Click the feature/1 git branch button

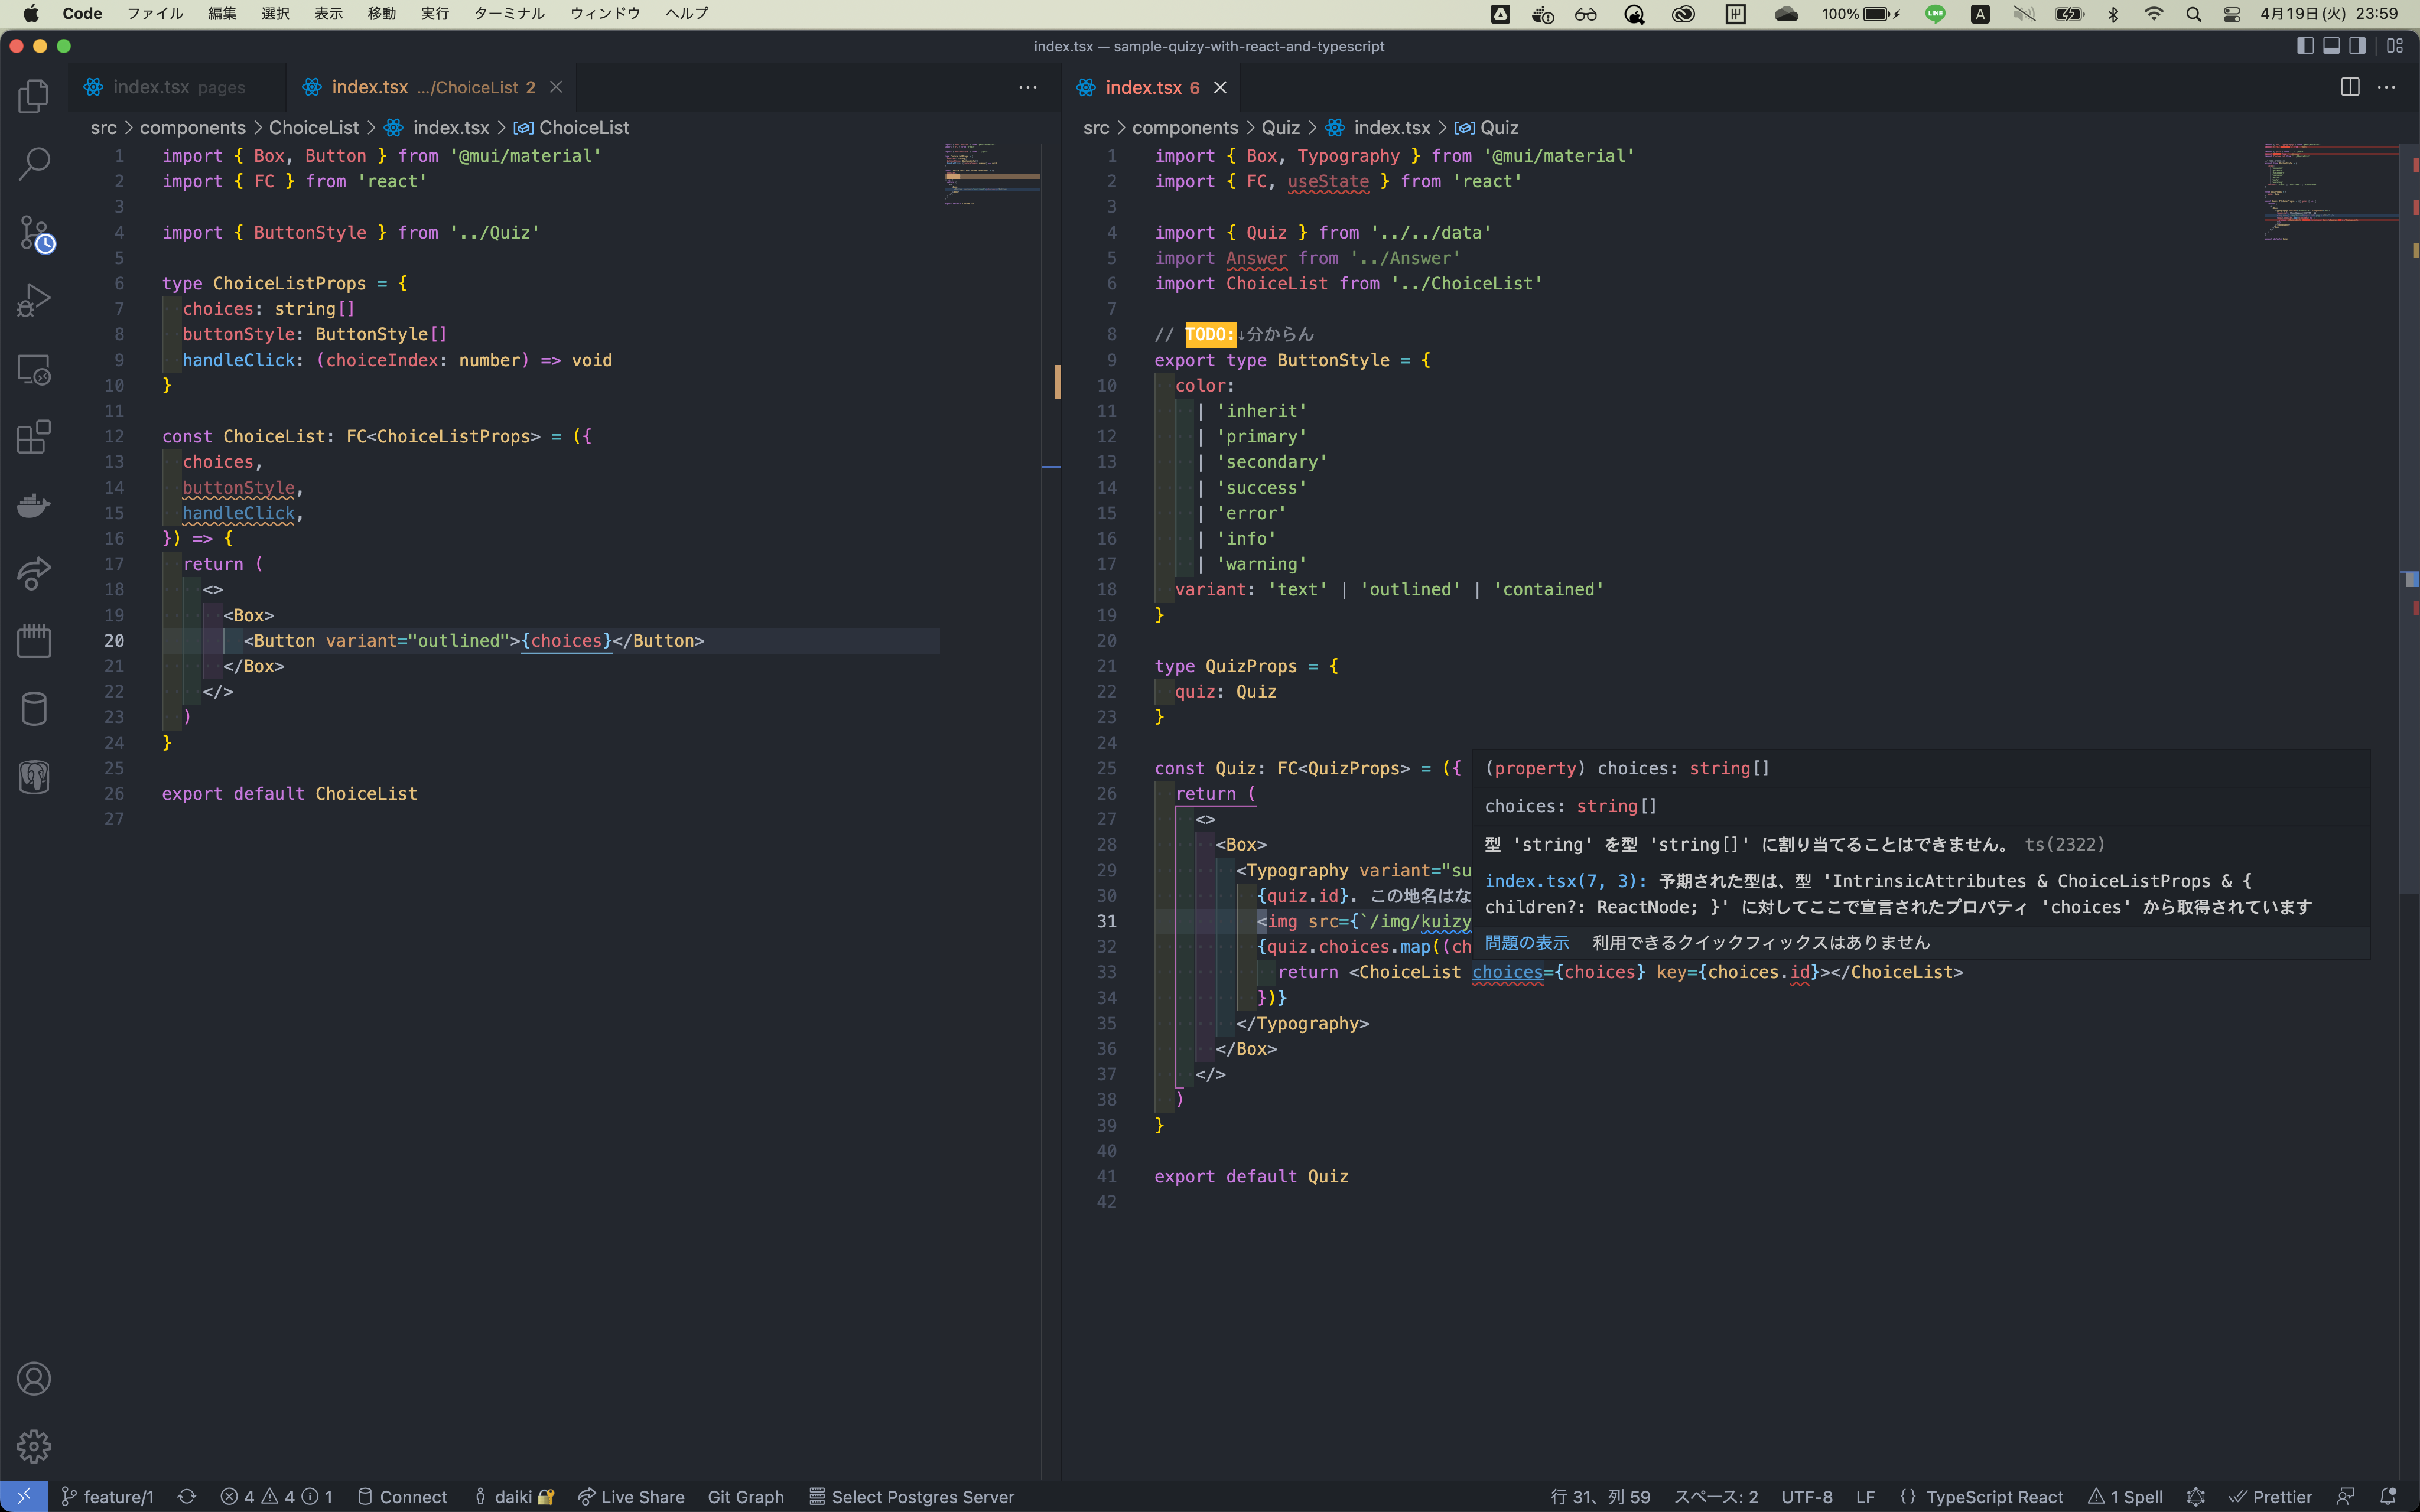pos(108,1496)
